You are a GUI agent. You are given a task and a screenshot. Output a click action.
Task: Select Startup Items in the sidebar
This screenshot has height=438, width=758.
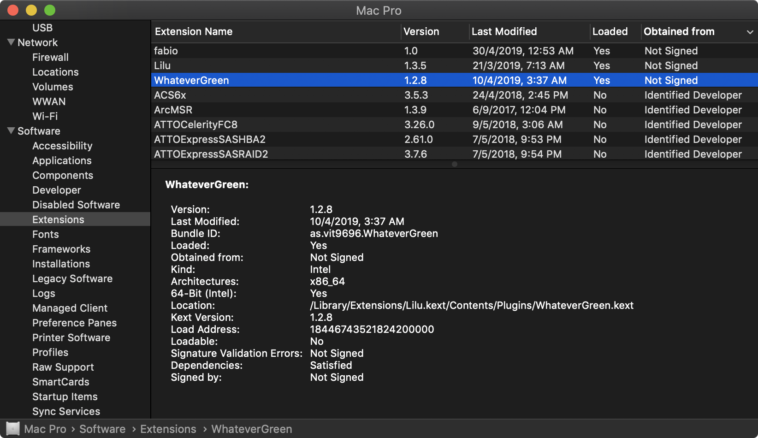tap(65, 397)
